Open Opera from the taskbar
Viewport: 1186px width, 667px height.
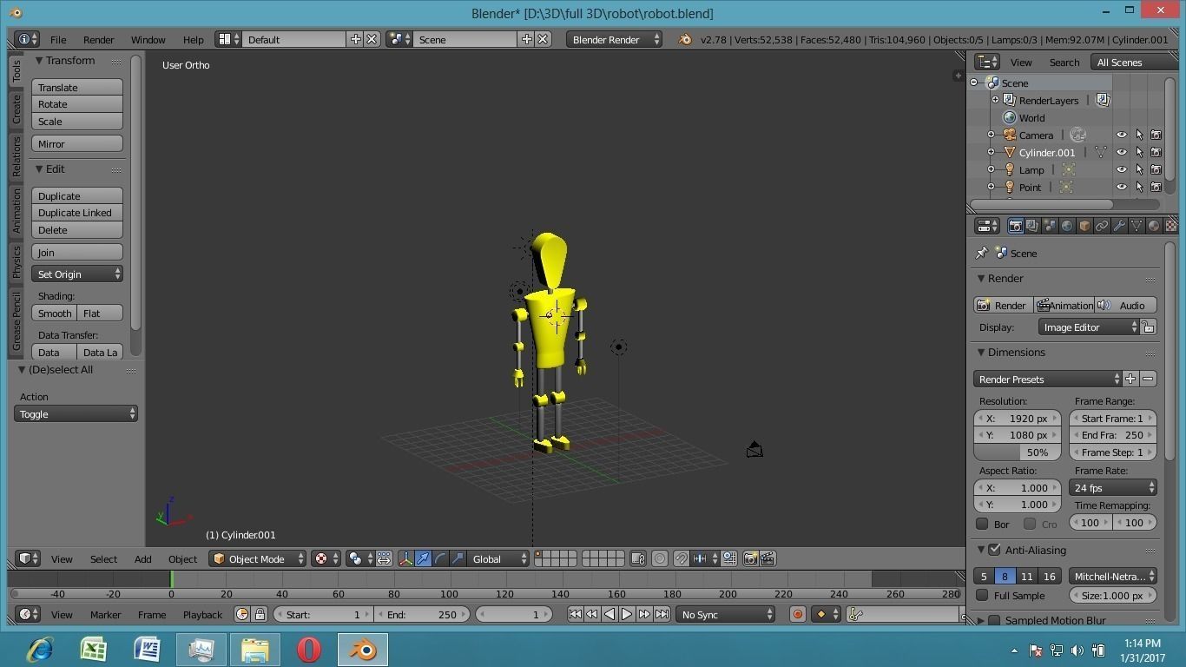pos(309,650)
